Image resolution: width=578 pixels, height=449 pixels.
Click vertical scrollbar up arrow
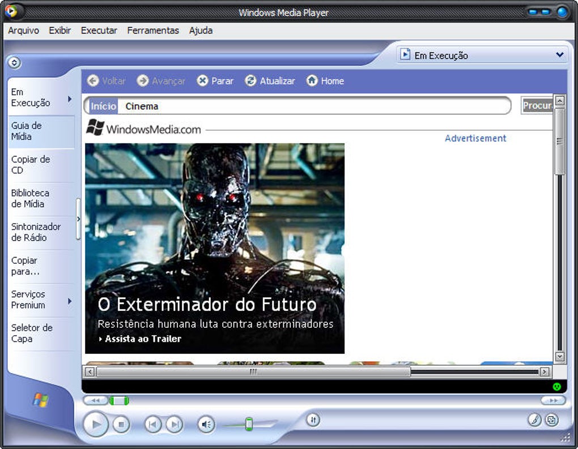tap(559, 100)
